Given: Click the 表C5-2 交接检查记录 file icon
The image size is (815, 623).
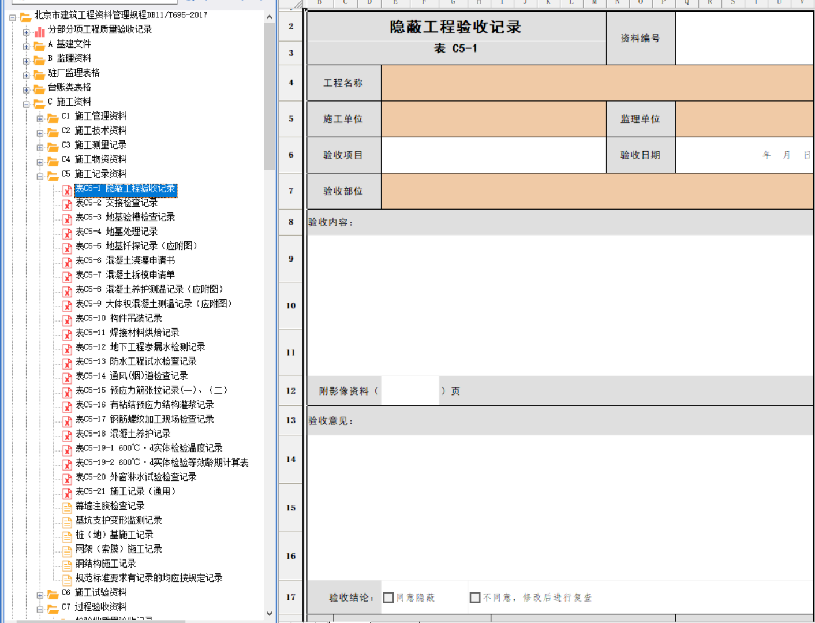Looking at the screenshot, I should point(68,204).
